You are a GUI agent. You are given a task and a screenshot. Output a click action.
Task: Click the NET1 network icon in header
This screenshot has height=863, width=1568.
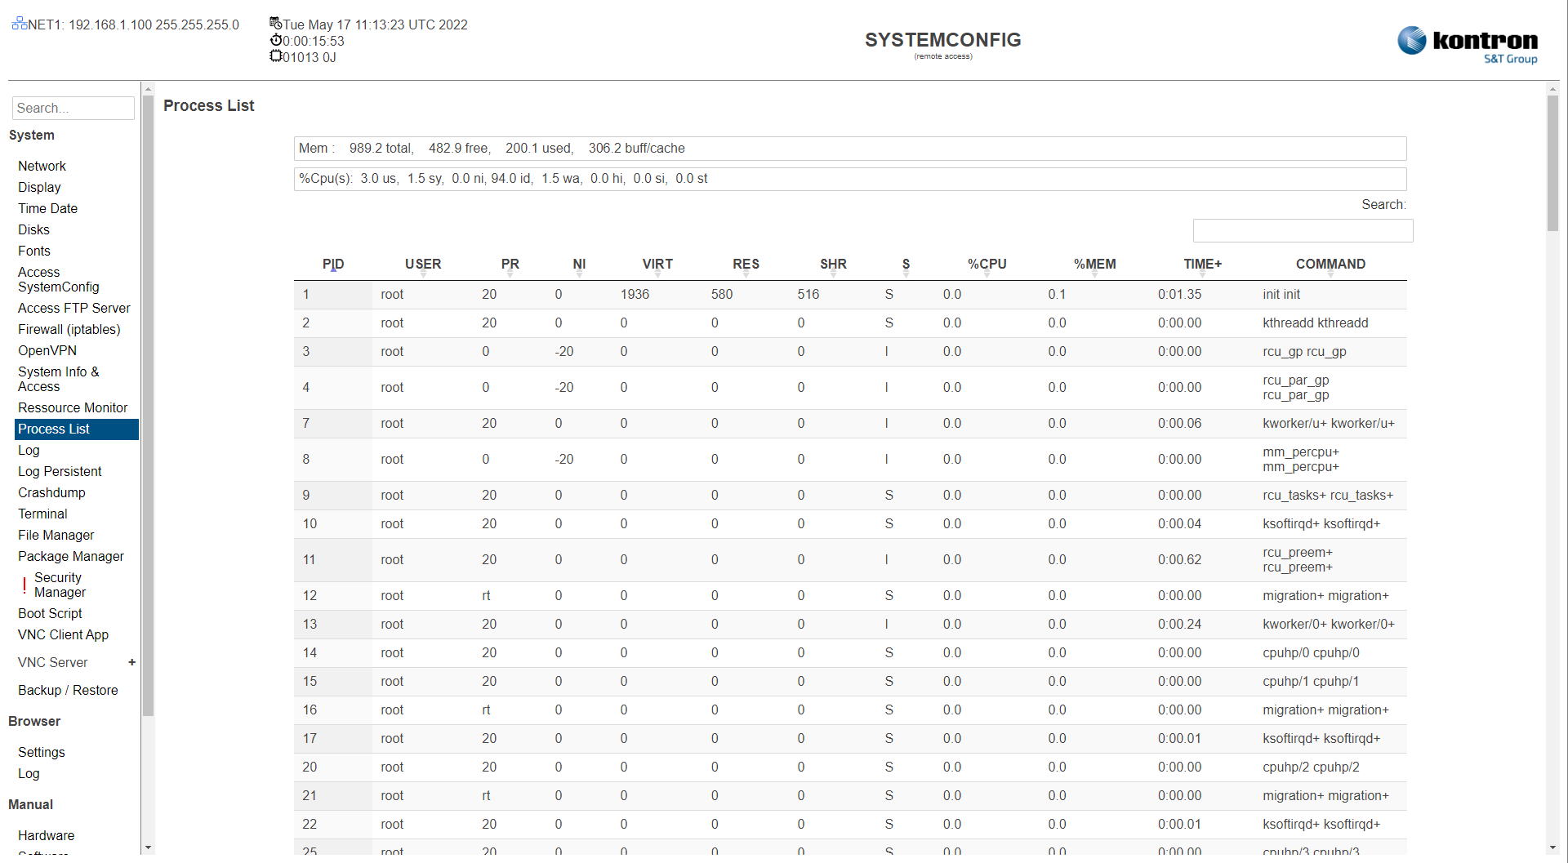[20, 24]
